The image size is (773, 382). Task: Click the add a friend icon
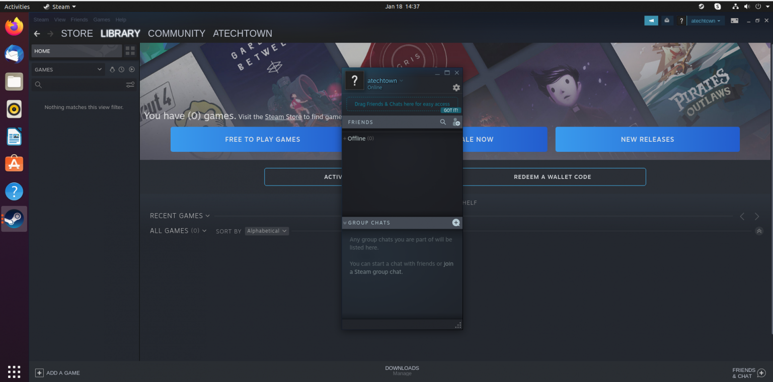(x=456, y=122)
